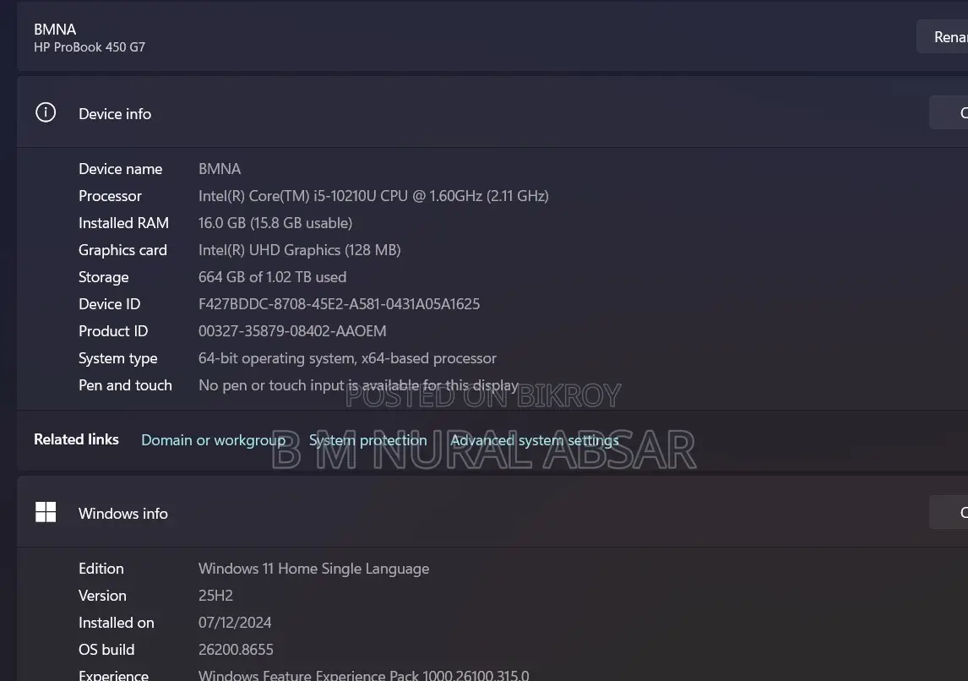Select Edition value Windows 11 Home Single Language

[x=313, y=569]
